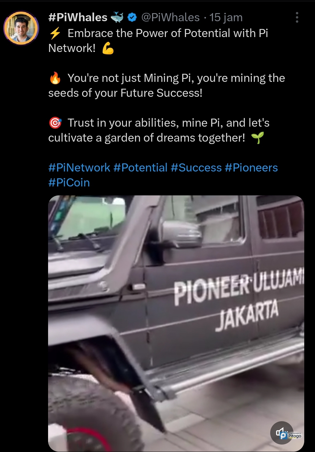Tap the blue verified badge
315x452 pixels.
tap(132, 18)
